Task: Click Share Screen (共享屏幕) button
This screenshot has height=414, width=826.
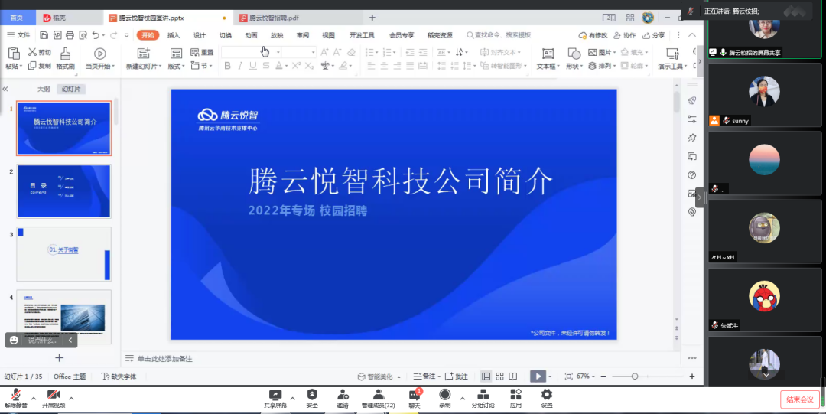Action: (x=275, y=399)
